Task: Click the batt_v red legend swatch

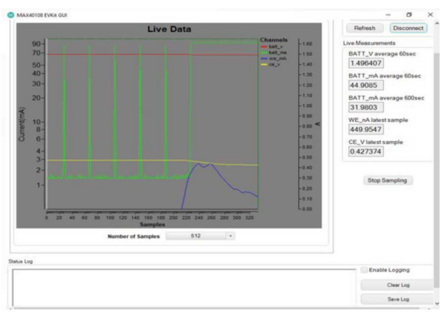Action: coord(264,46)
